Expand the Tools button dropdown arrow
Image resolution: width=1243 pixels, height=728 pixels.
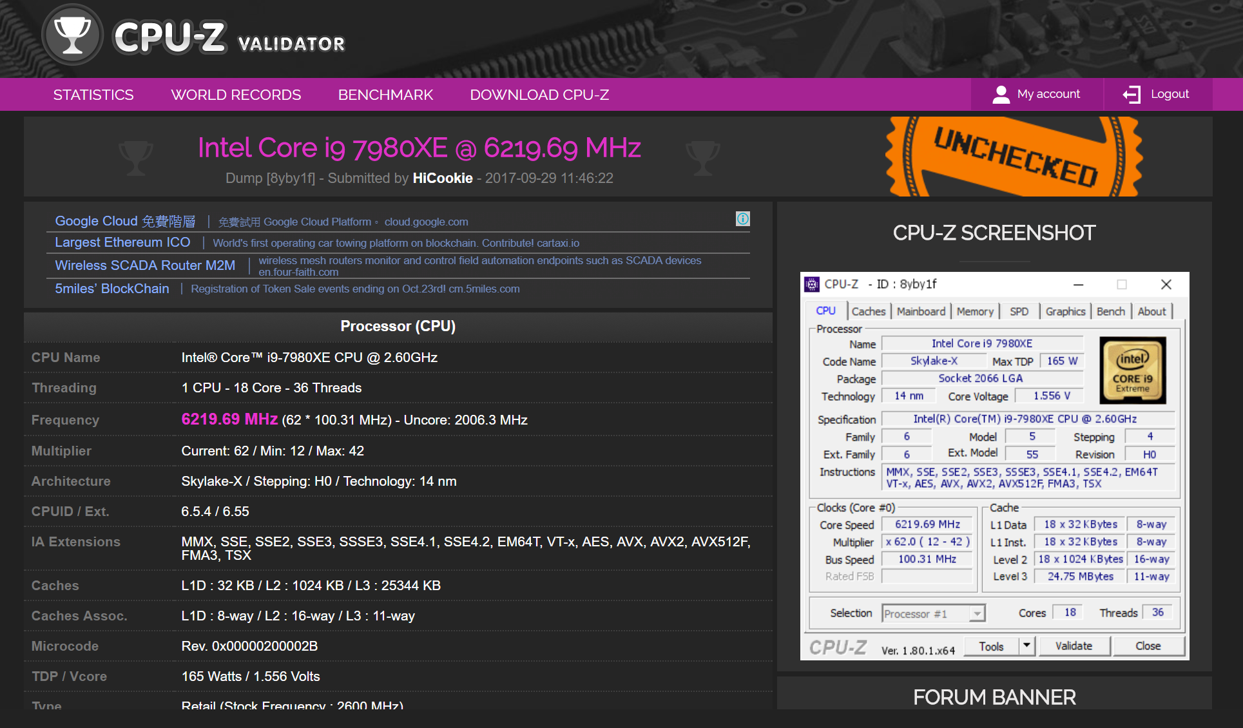[x=1026, y=646]
